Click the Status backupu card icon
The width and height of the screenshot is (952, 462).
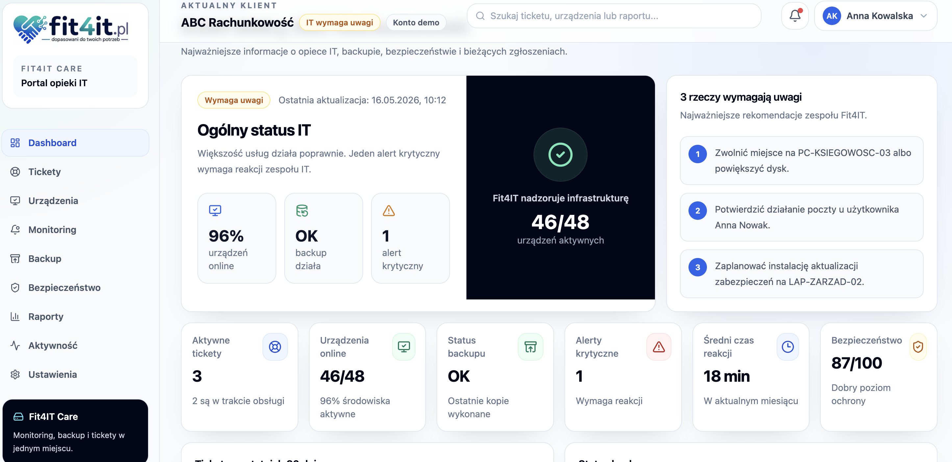click(530, 347)
